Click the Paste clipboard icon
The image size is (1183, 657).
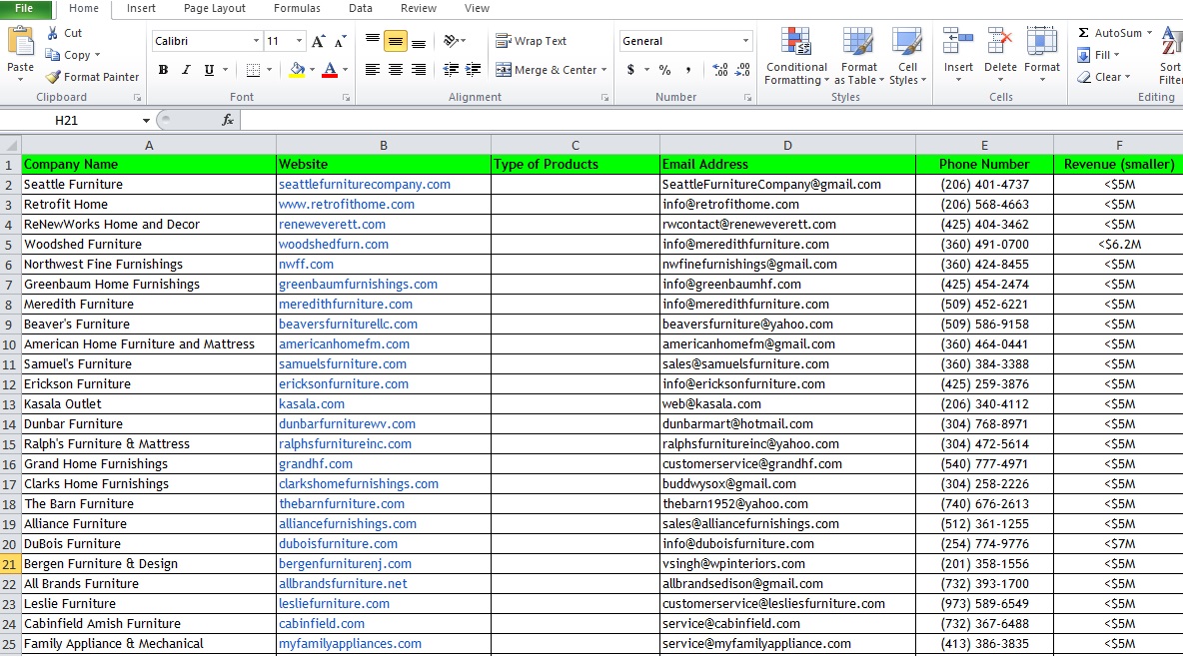coord(20,42)
